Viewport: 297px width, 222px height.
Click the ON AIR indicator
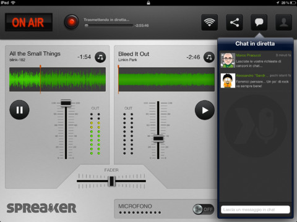pos(28,22)
